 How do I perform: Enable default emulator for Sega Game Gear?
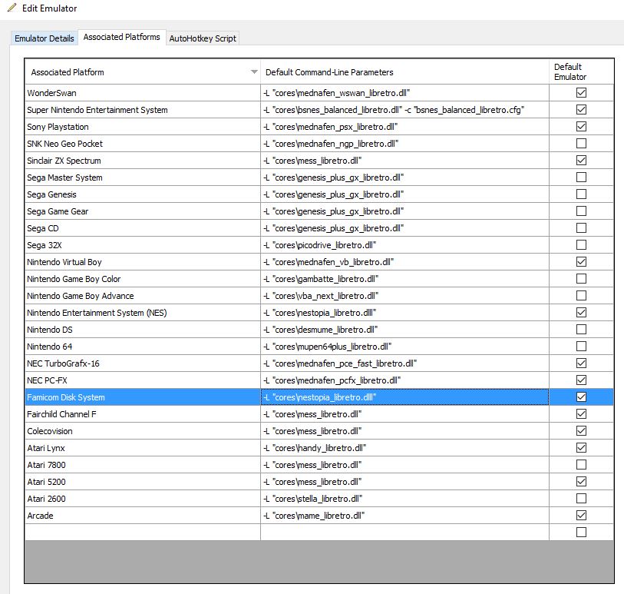(582, 211)
